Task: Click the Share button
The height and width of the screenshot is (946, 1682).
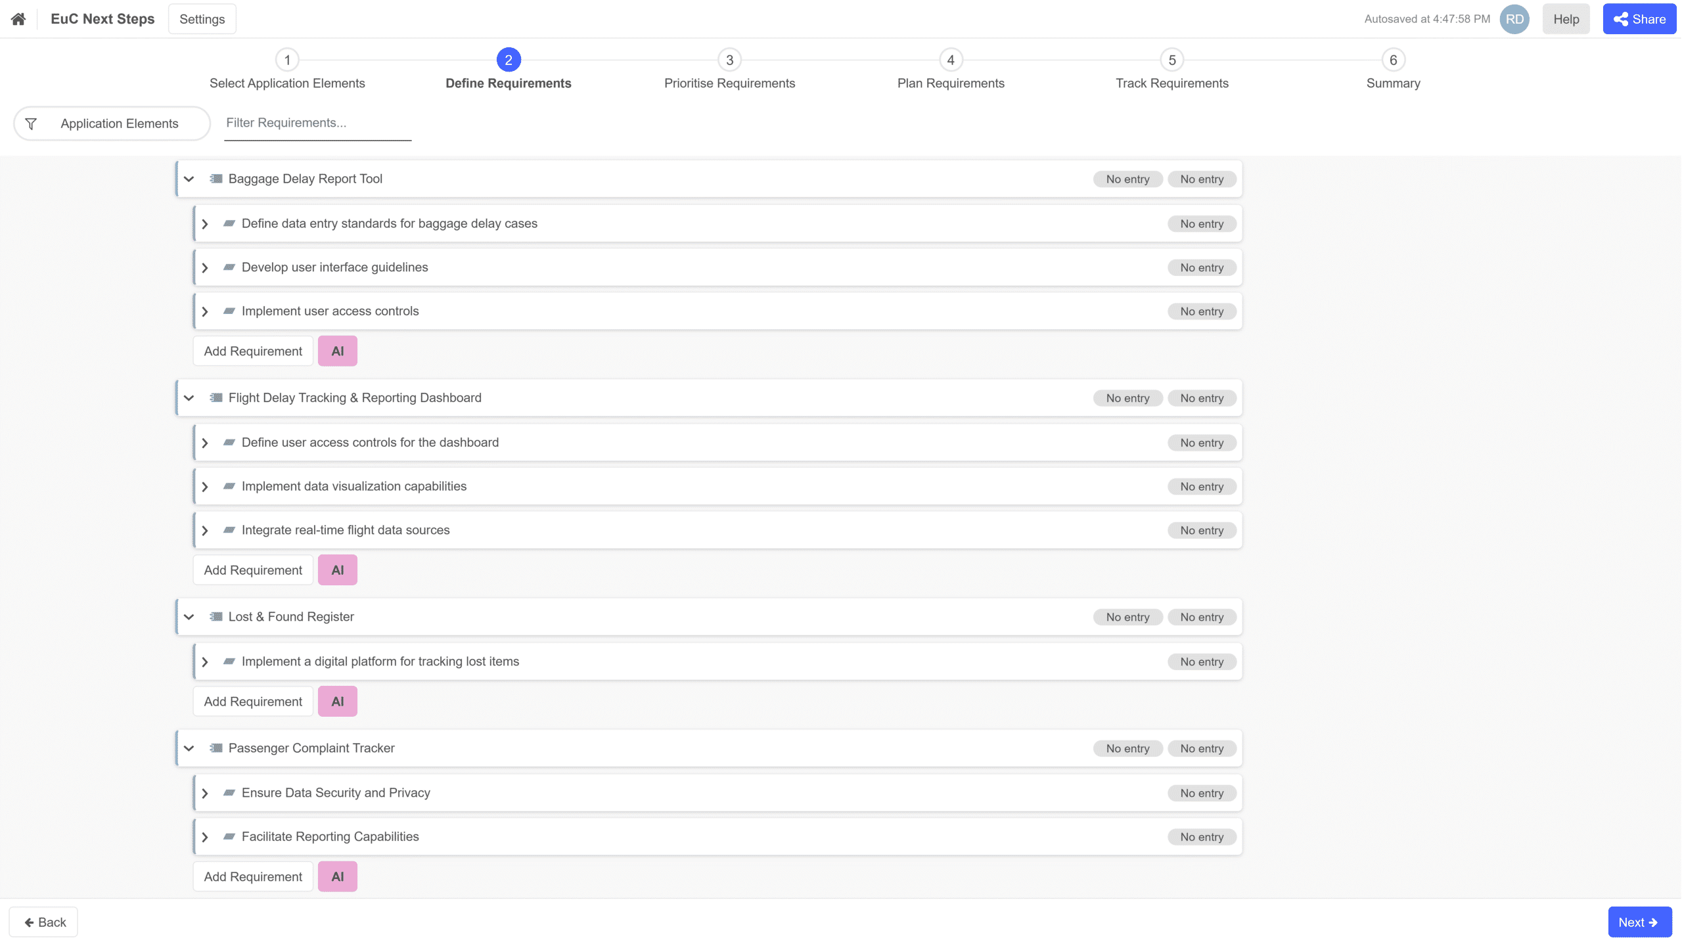Action: click(x=1639, y=19)
